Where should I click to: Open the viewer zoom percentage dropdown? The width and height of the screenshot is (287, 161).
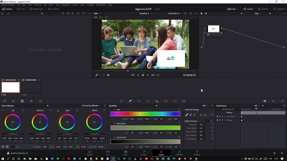[97, 13]
